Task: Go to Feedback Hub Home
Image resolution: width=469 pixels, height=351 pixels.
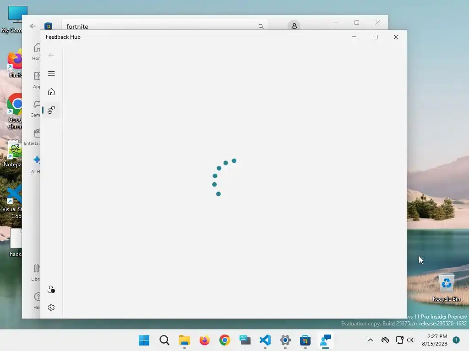Action: tap(51, 91)
